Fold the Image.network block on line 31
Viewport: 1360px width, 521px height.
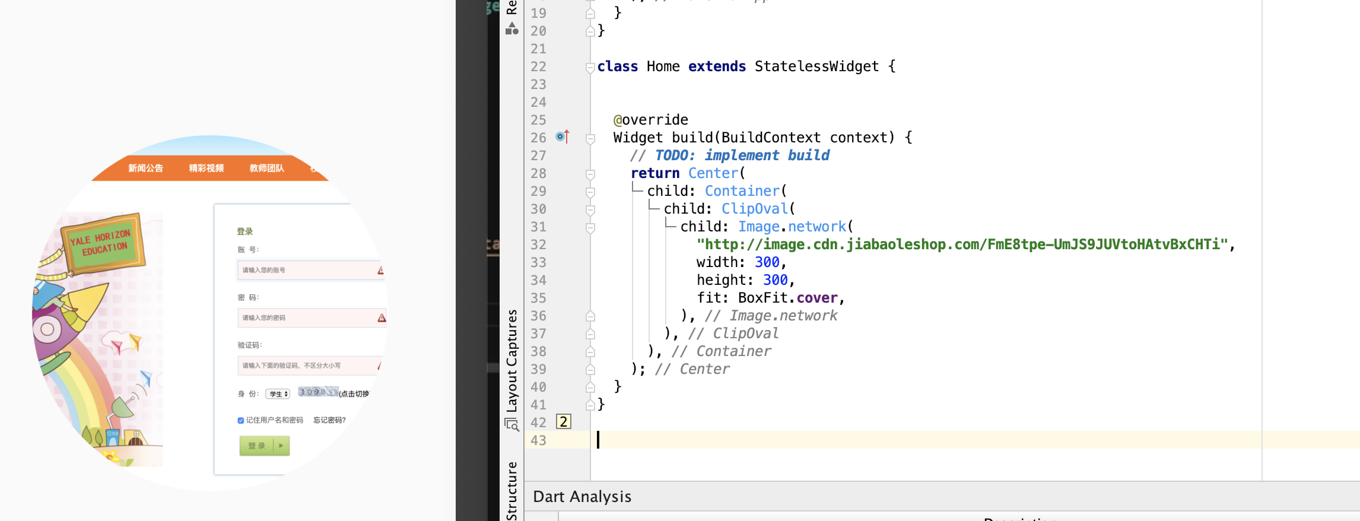pos(590,227)
